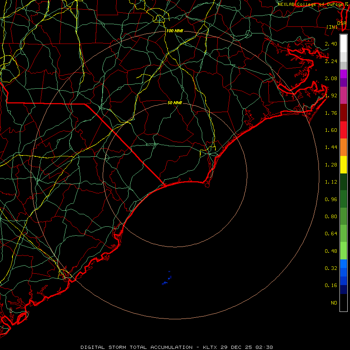Pick the white swatch atop the color scale
350x350 pixels.
click(x=343, y=44)
